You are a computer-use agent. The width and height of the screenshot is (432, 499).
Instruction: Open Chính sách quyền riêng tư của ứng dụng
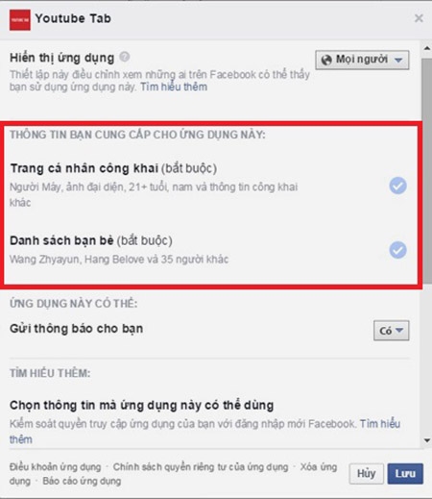click(201, 466)
